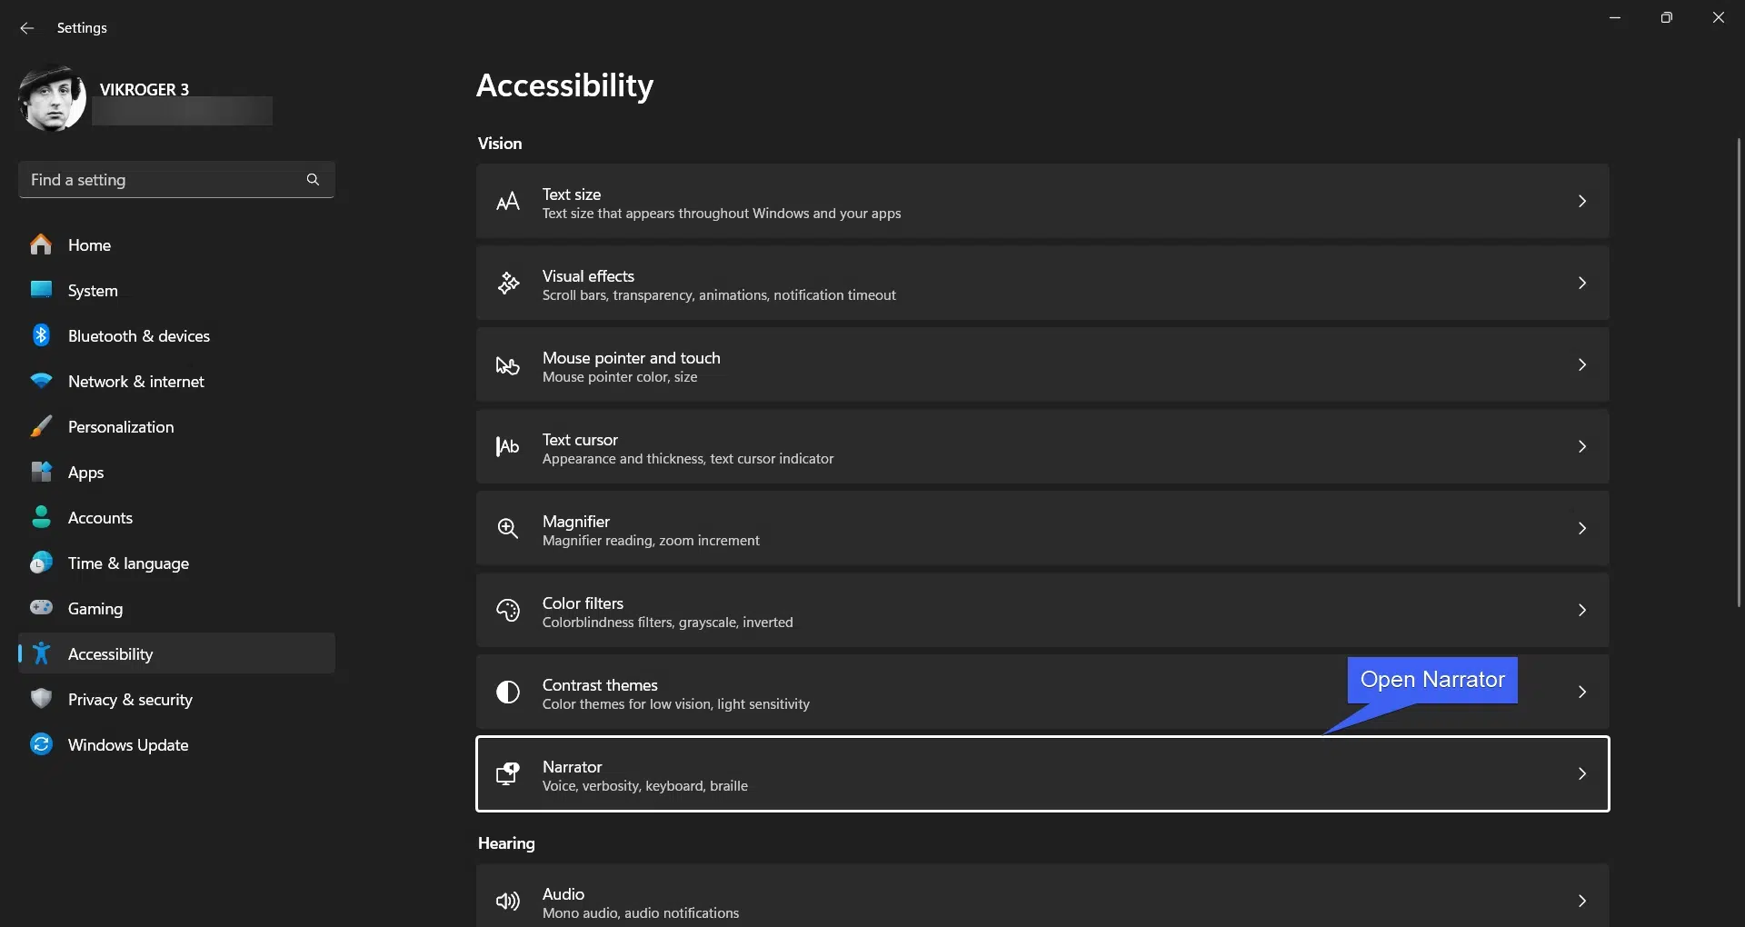Click the Text size AA icon
The image size is (1745, 927).
point(508,202)
